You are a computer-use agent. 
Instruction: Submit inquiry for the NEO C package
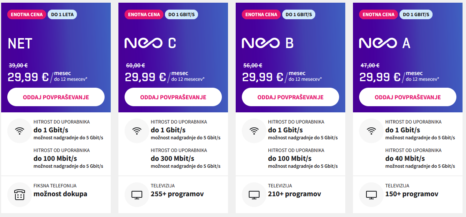point(173,97)
